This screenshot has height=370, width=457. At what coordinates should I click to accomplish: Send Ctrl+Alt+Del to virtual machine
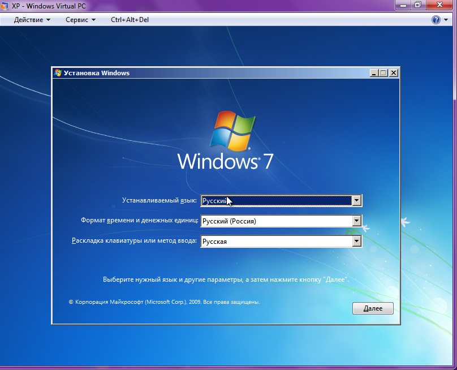[x=130, y=20]
